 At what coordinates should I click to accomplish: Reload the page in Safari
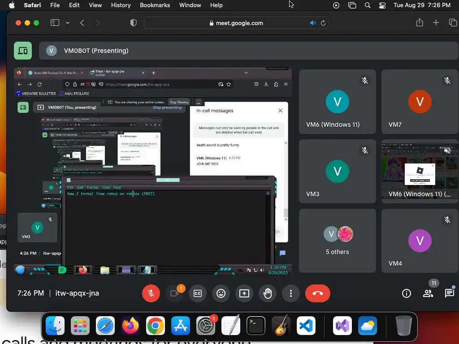point(323,23)
